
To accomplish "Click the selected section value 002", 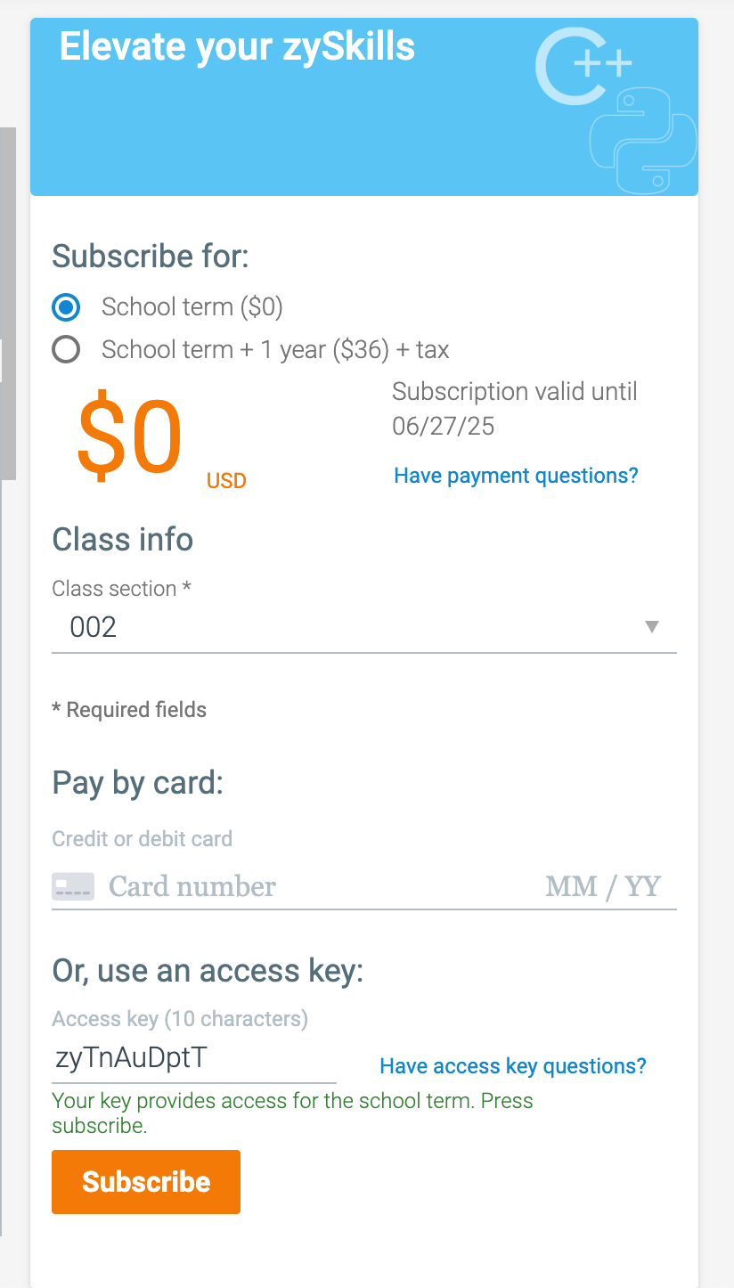I will (x=94, y=627).
